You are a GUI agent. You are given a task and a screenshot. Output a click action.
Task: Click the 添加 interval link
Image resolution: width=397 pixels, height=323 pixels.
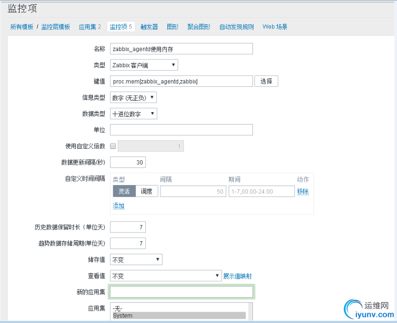point(119,206)
